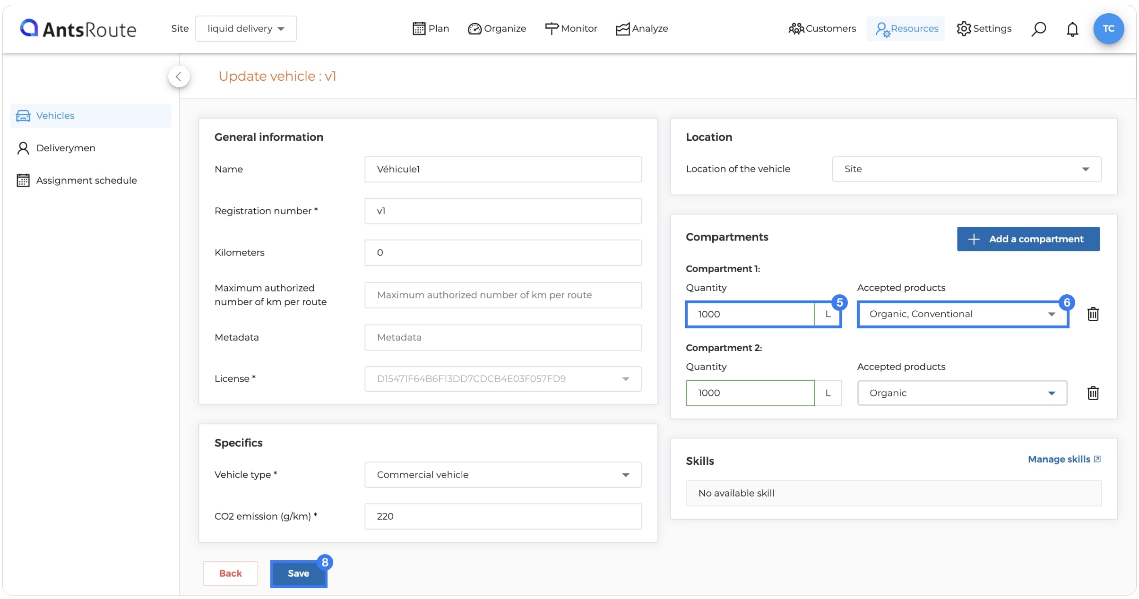Focus the Metadata field
Image resolution: width=1139 pixels, height=599 pixels.
click(x=503, y=337)
